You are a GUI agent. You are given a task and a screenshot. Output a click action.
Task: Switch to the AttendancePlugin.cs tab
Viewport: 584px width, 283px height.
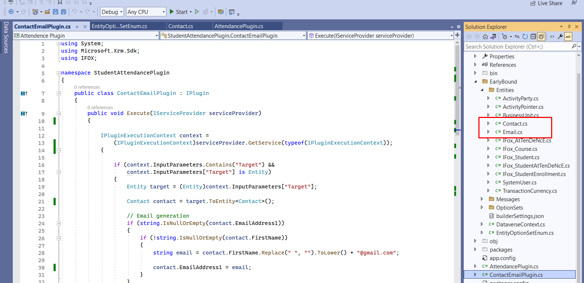[x=239, y=26]
